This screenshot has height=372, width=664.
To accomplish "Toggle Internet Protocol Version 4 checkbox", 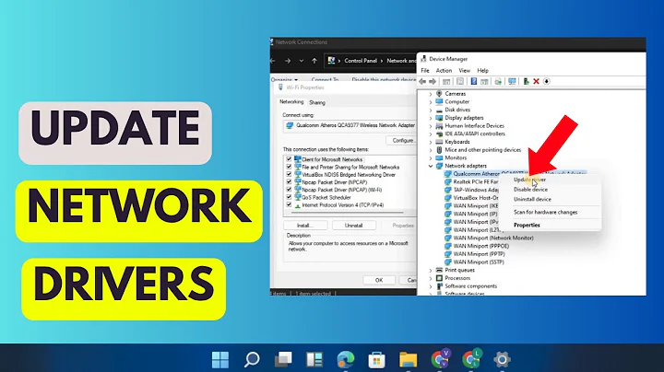I will tap(289, 205).
